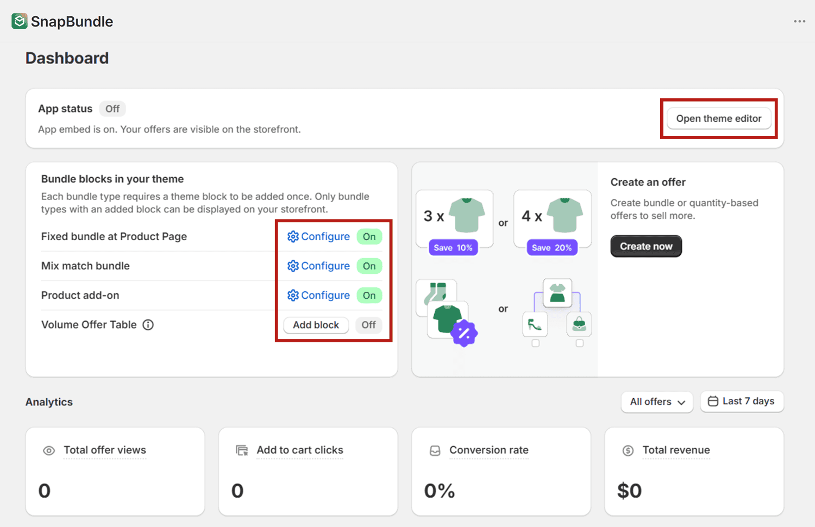
Task: Click On badge in Mix match bundle row
Action: tap(369, 266)
